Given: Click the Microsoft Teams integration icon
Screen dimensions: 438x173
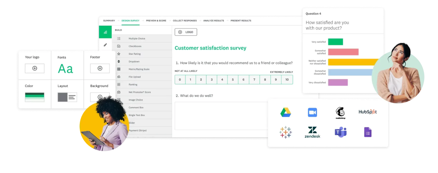Looking at the screenshot, I should point(341,132).
